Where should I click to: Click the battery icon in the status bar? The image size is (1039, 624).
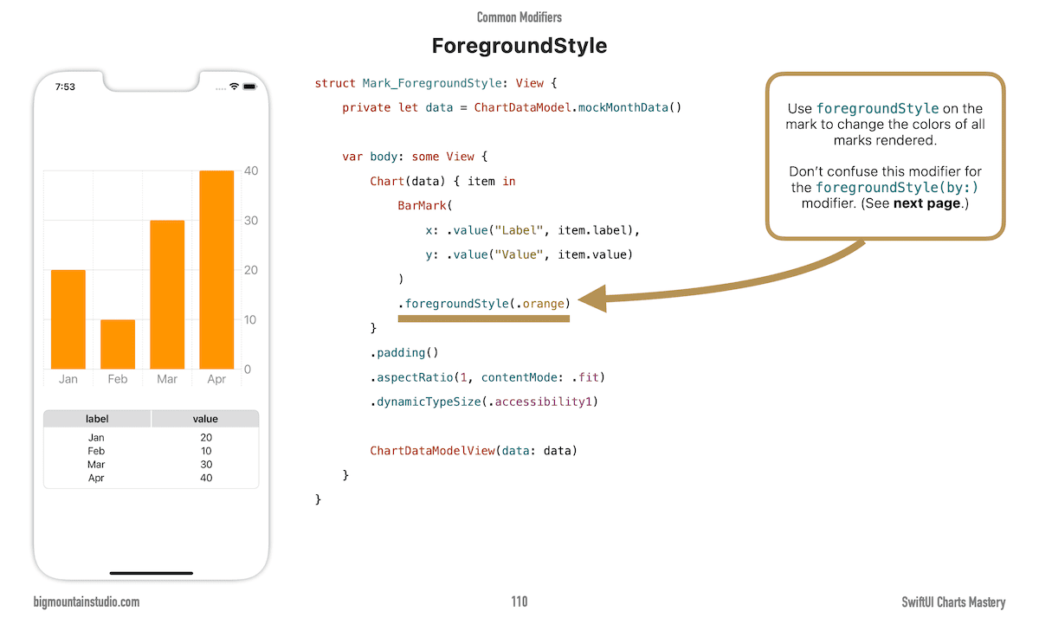pyautogui.click(x=249, y=87)
